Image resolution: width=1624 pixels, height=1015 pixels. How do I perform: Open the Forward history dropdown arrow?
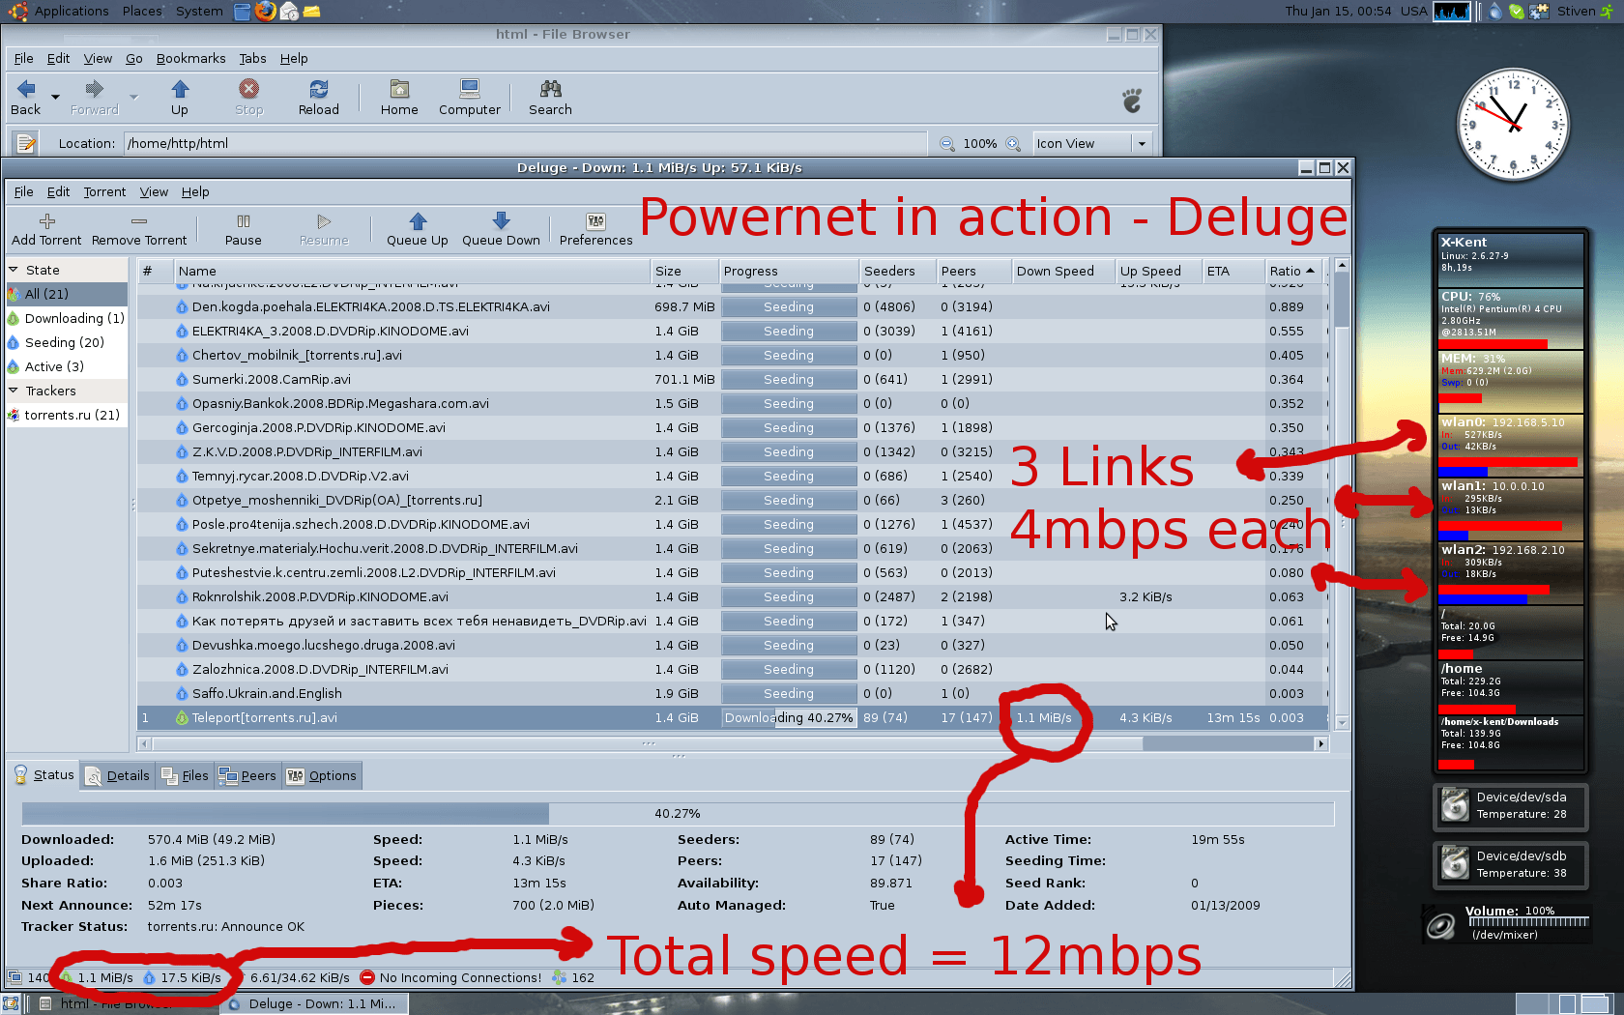tap(133, 97)
